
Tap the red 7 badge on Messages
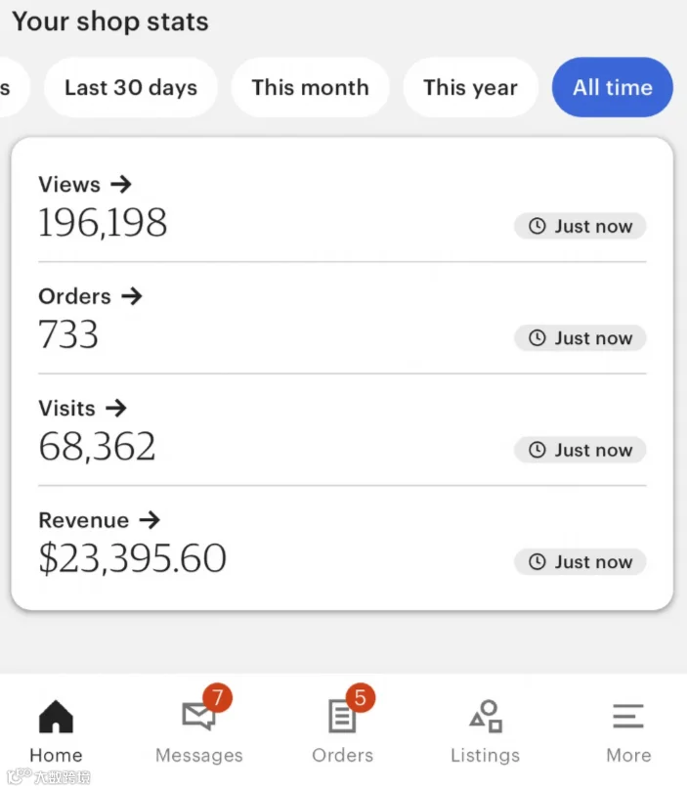click(x=217, y=698)
